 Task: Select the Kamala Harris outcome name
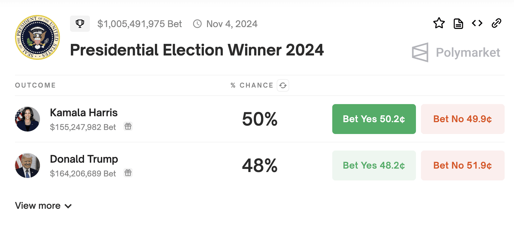(x=84, y=113)
